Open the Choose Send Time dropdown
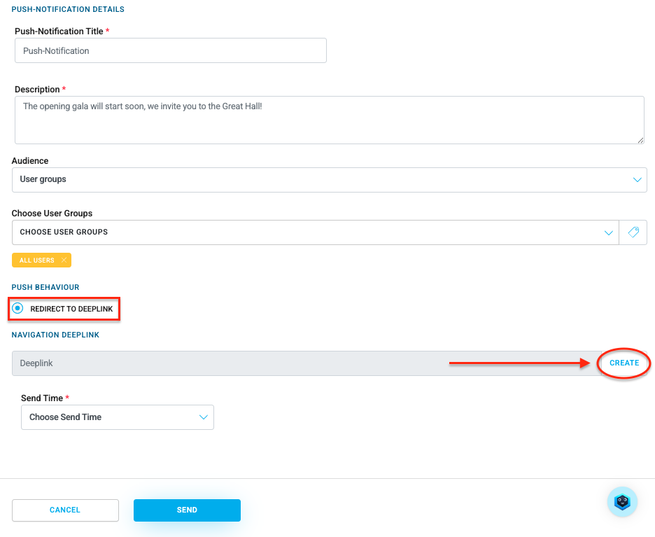Viewport: 655px width, 537px height. pyautogui.click(x=118, y=417)
